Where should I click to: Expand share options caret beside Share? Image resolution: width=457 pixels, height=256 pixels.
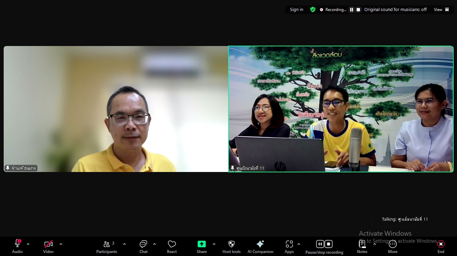point(214,244)
